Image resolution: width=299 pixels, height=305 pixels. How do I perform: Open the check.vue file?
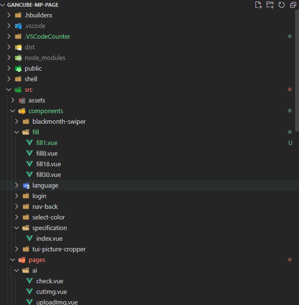pos(50,281)
